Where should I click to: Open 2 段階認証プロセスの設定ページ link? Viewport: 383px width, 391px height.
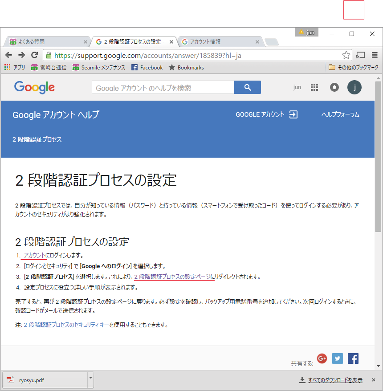coord(172,277)
